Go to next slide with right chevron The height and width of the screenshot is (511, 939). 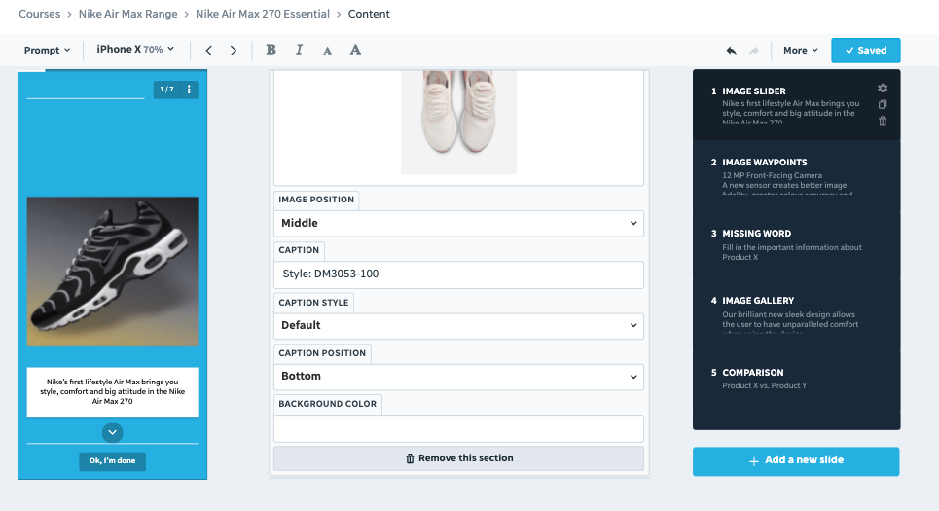tap(234, 51)
